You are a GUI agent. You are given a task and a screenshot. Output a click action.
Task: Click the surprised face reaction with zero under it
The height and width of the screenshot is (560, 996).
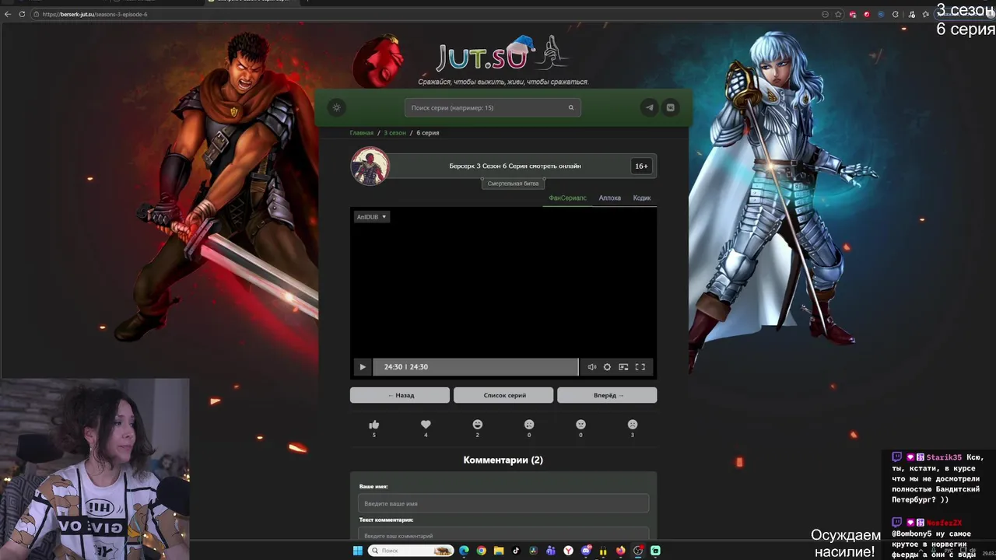point(529,425)
